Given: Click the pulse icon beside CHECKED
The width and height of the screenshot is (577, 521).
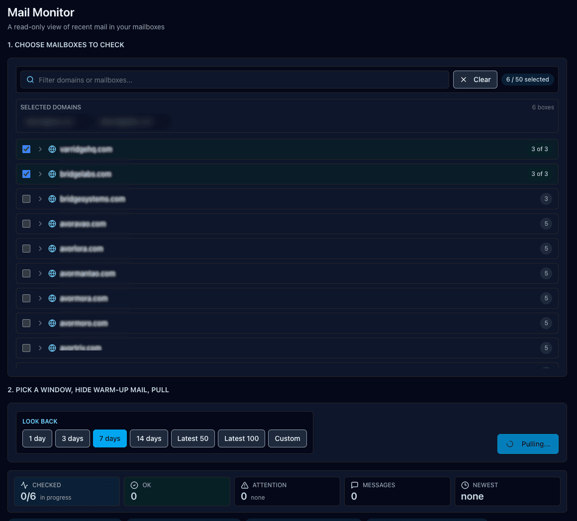Looking at the screenshot, I should coord(24,485).
